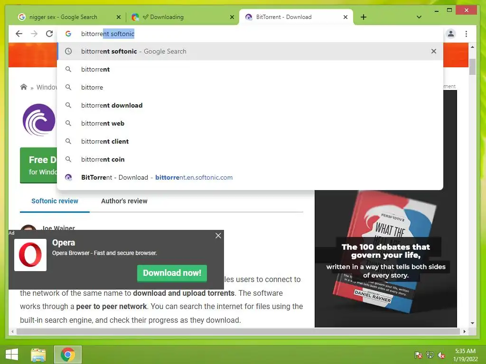This screenshot has height=364, width=486.
Task: Click the network tray icon
Action: (x=430, y=355)
